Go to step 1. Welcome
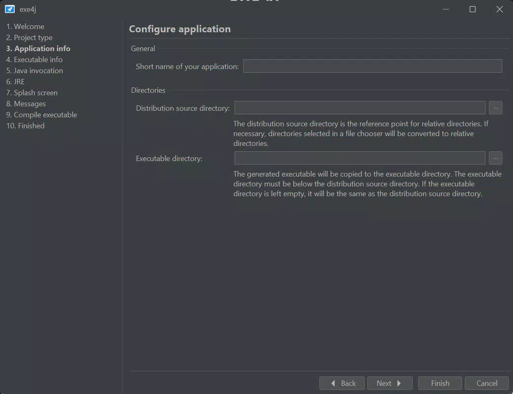This screenshot has width=513, height=394. (x=25, y=27)
